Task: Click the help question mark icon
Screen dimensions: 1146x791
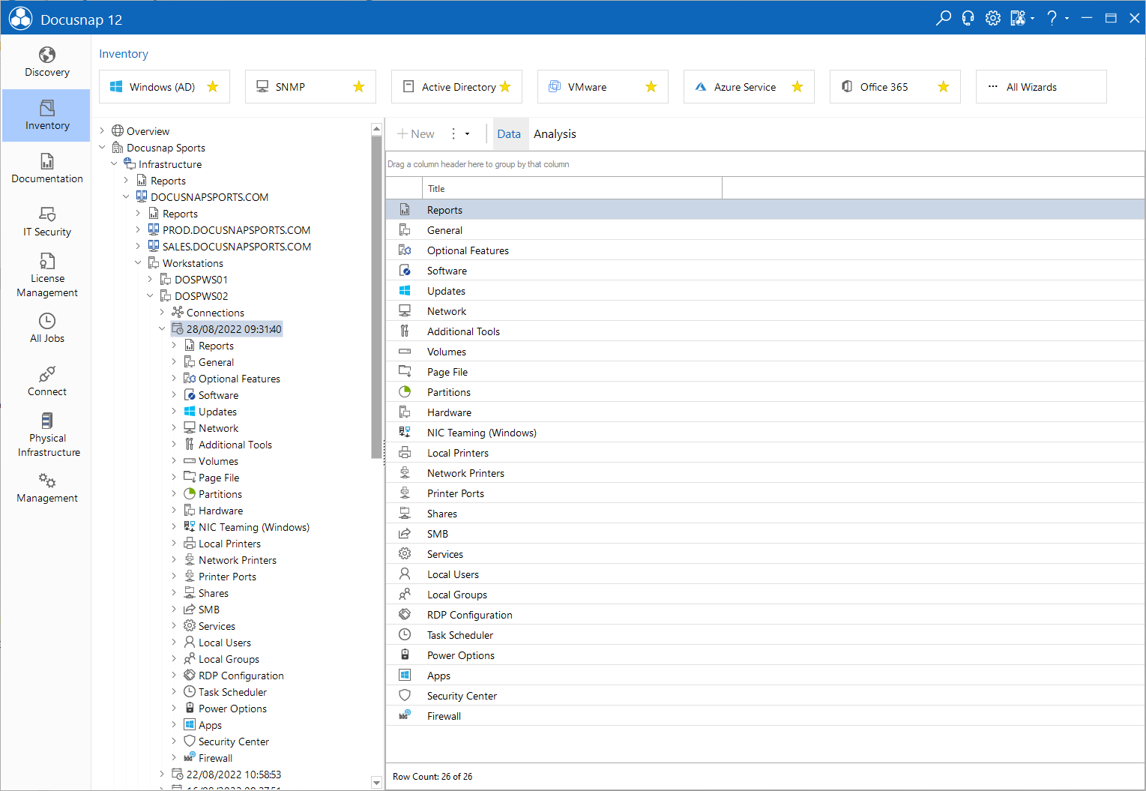Action: [1052, 18]
